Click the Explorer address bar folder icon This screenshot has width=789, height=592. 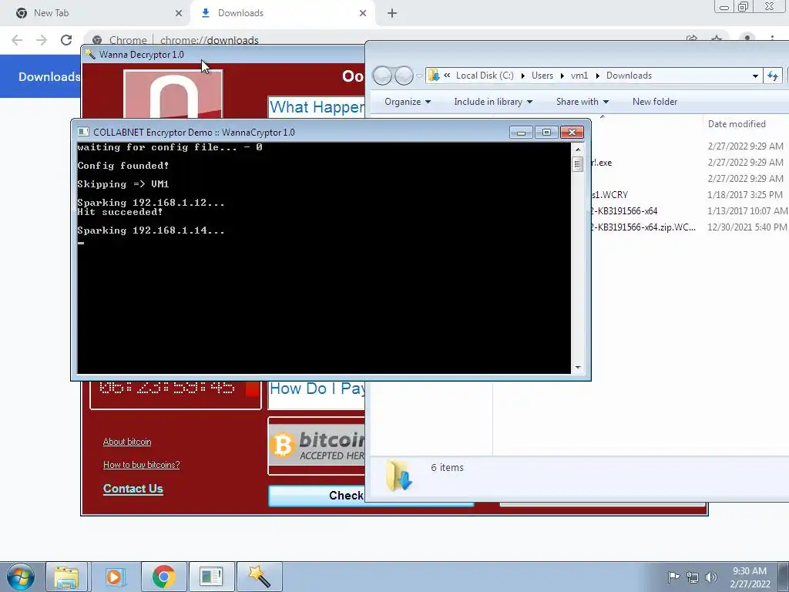(434, 76)
